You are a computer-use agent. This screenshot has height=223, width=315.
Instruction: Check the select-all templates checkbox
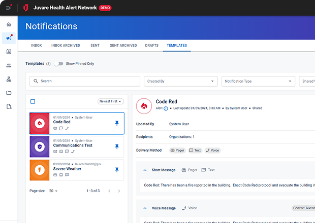[33, 101]
